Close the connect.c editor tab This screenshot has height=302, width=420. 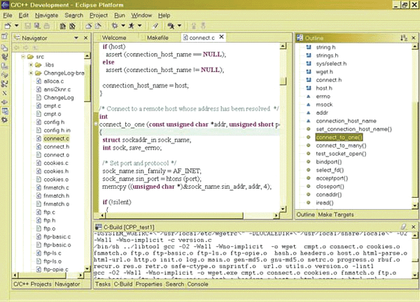(220, 37)
